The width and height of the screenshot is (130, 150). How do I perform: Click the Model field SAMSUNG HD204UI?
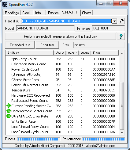tap(45, 28)
